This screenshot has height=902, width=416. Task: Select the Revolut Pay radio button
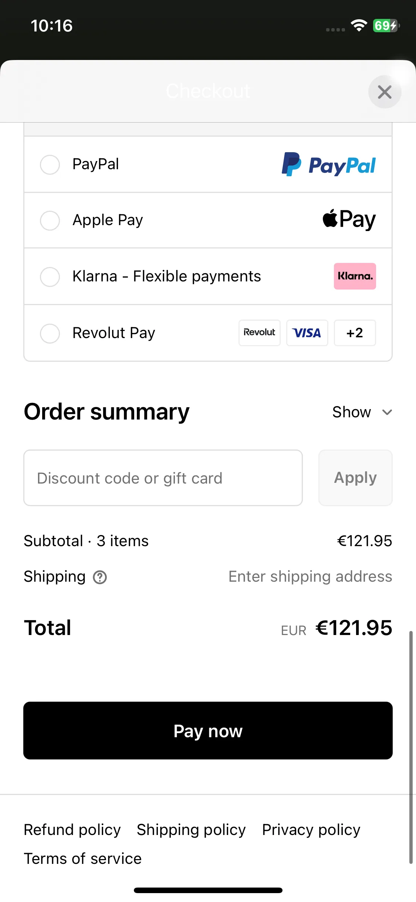pos(50,333)
